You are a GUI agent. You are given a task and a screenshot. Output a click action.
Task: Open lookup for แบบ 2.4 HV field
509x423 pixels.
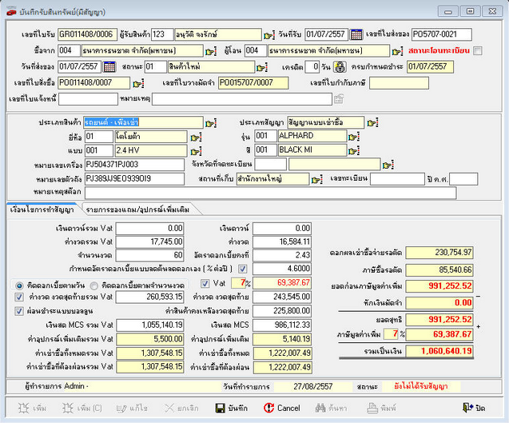[x=196, y=151]
